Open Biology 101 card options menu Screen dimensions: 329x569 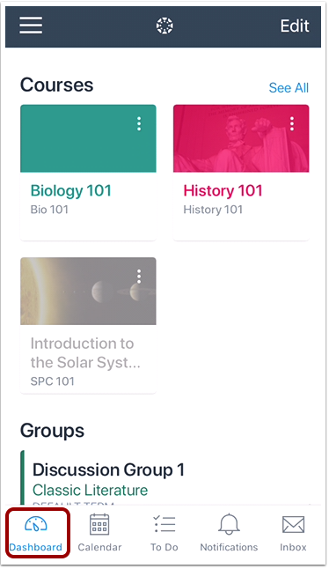pyautogui.click(x=139, y=124)
